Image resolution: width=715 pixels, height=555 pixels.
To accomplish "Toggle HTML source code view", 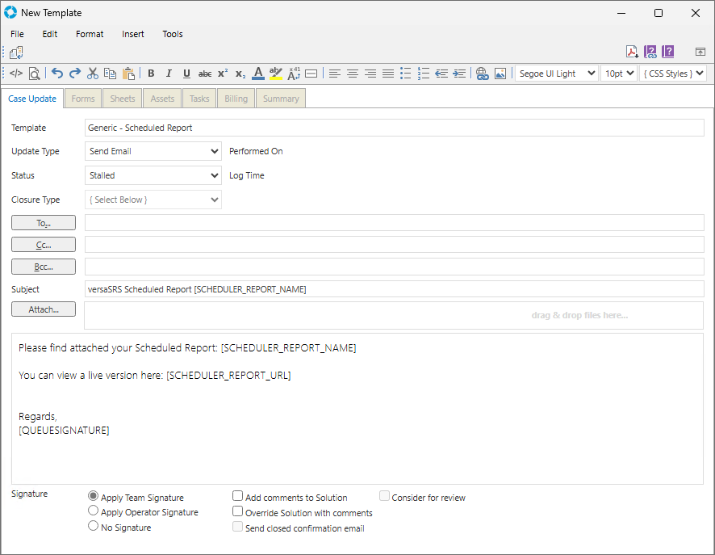I will tap(16, 74).
